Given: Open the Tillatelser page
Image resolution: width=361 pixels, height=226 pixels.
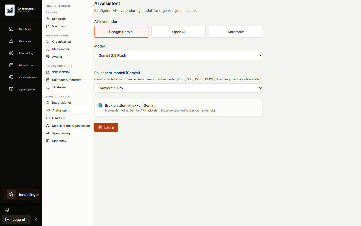Looking at the screenshot, I should click(68, 87).
